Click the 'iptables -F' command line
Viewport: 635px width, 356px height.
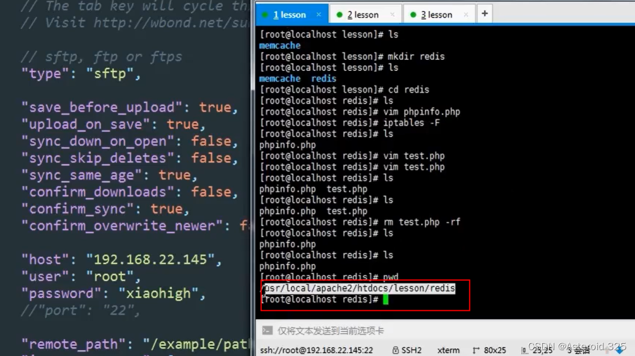(x=350, y=123)
